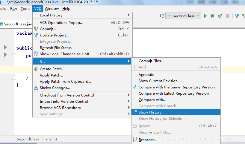Choose Show Current Revision
The width and height of the screenshot is (245, 144).
[x=176, y=81]
